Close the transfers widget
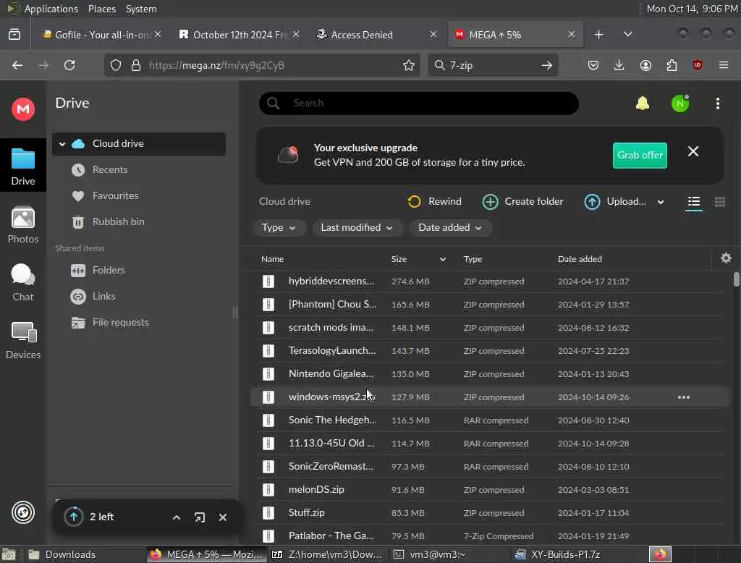This screenshot has height=563, width=741. (223, 517)
